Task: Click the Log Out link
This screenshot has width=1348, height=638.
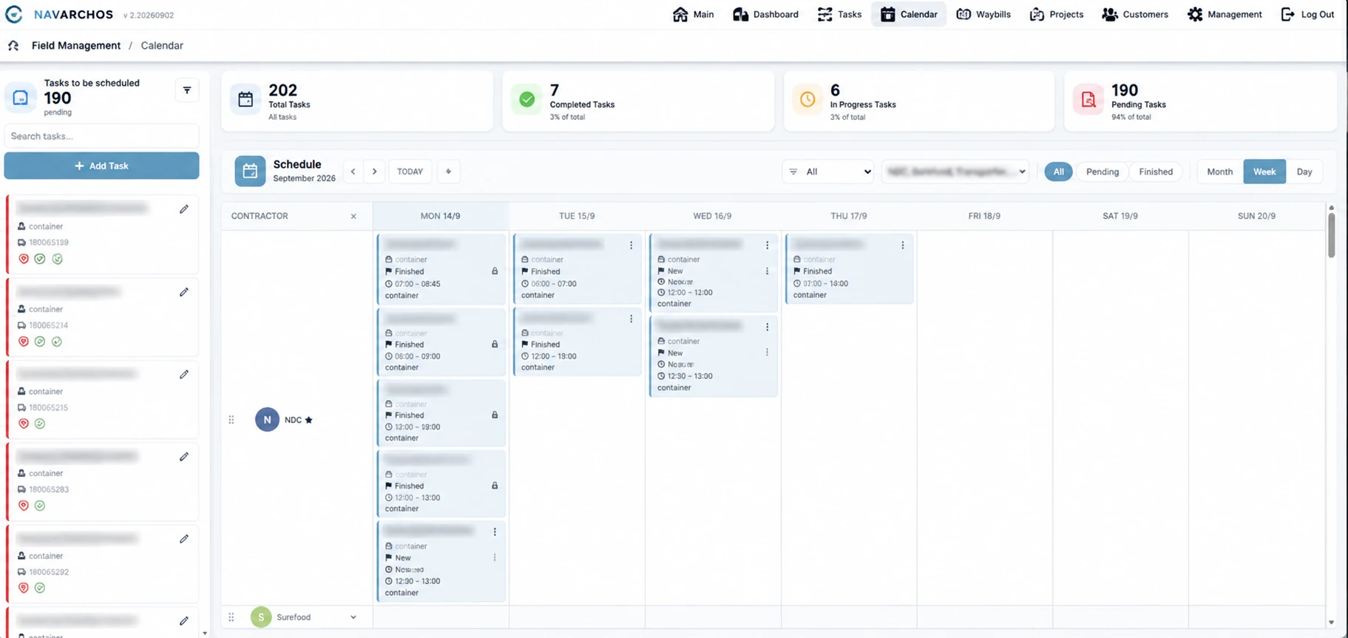Action: (x=1307, y=14)
